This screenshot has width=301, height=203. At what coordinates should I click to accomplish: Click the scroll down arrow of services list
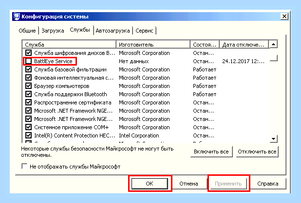coord(273,139)
